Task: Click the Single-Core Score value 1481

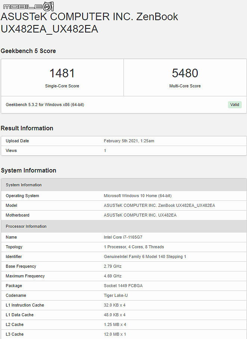Action: pyautogui.click(x=62, y=73)
